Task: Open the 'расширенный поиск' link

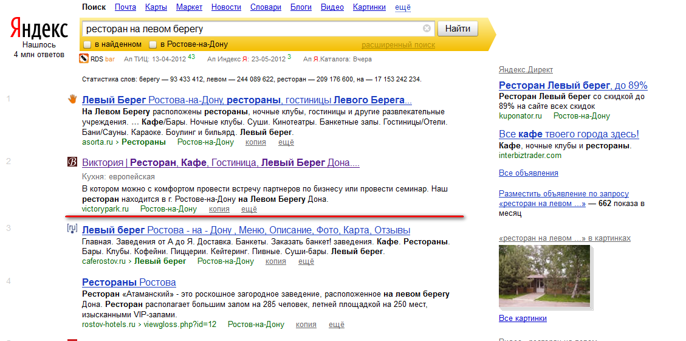Action: (x=398, y=44)
